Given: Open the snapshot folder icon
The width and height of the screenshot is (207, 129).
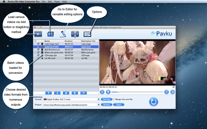Looking at the screenshot, I should (173, 92).
